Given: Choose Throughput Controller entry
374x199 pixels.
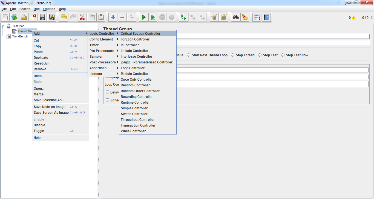Looking at the screenshot, I should [148, 120].
